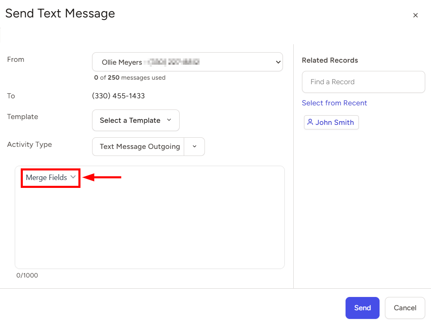Click the Activity Type label
This screenshot has height=326, width=431.
point(29,145)
